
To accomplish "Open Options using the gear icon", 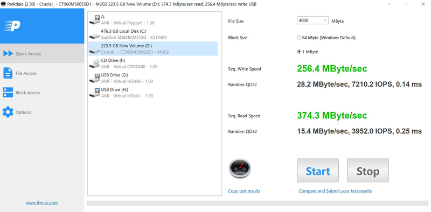I will pos(8,112).
